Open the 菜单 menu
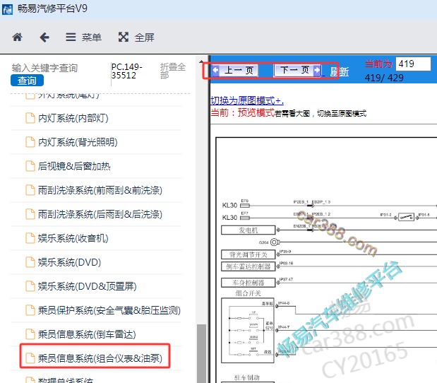437x383 pixels. (83, 37)
